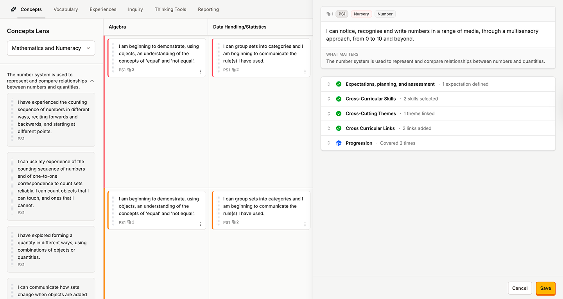Image resolution: width=563 pixels, height=299 pixels.
Task: Click drag handle on top Algebra card
Action: 114,58
